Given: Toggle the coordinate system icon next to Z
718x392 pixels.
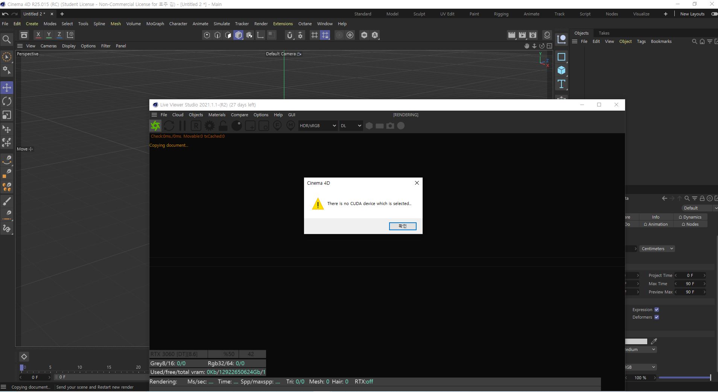Looking at the screenshot, I should 70,35.
